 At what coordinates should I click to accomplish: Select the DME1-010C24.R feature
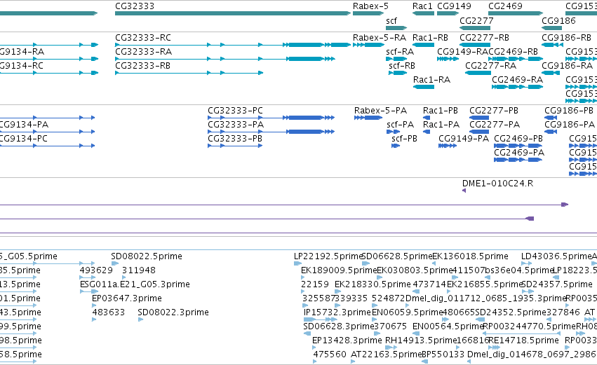[x=497, y=184]
